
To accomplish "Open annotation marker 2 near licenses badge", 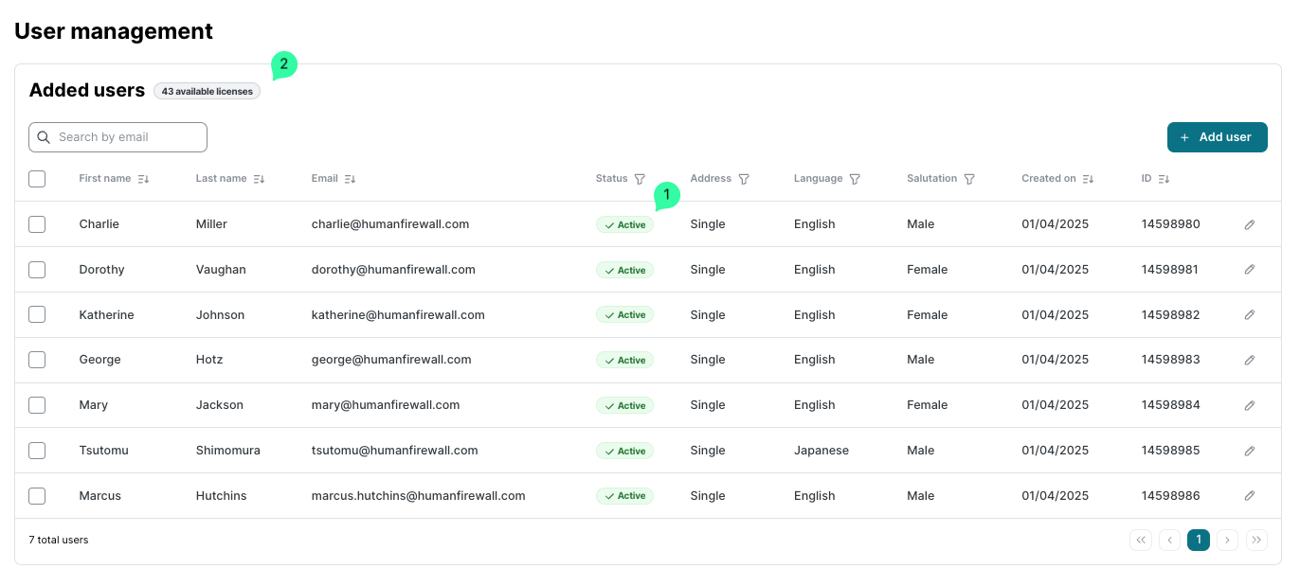I will point(283,65).
